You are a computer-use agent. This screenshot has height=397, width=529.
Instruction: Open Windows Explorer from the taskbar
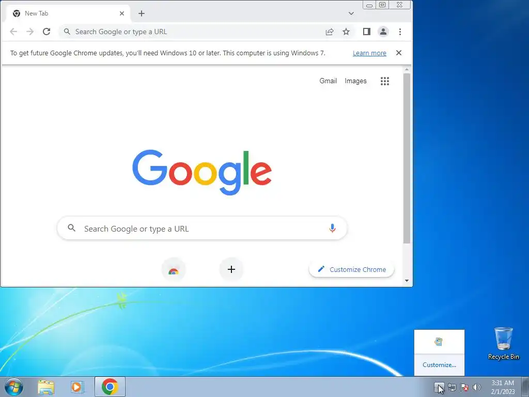pyautogui.click(x=46, y=387)
